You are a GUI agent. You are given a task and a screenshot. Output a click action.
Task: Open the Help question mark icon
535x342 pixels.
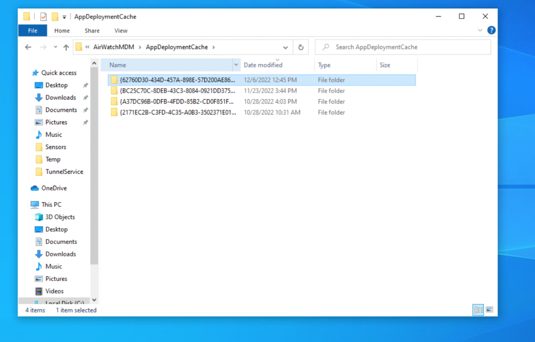pyautogui.click(x=491, y=31)
